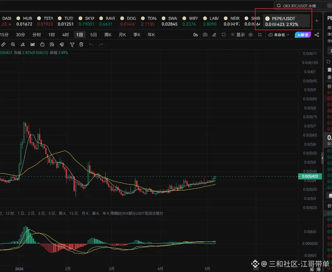This screenshot has height=272, width=332.
Task: Open the RAVE symbol tab
Action: 107,21
